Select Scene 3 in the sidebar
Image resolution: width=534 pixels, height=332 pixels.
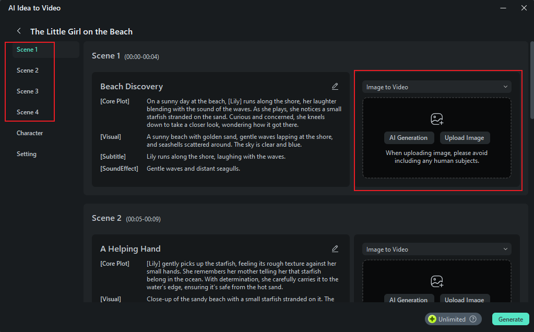coord(28,91)
